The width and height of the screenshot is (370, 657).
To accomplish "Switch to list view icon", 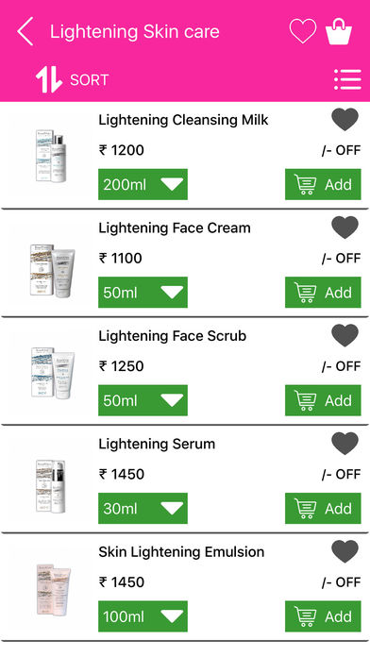I will (x=347, y=79).
